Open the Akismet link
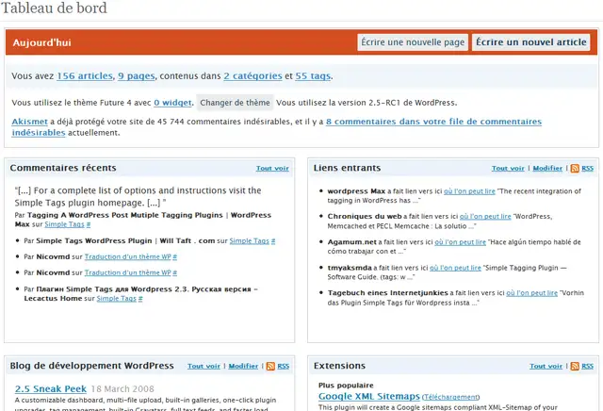The height and width of the screenshot is (411, 603). pyautogui.click(x=29, y=122)
